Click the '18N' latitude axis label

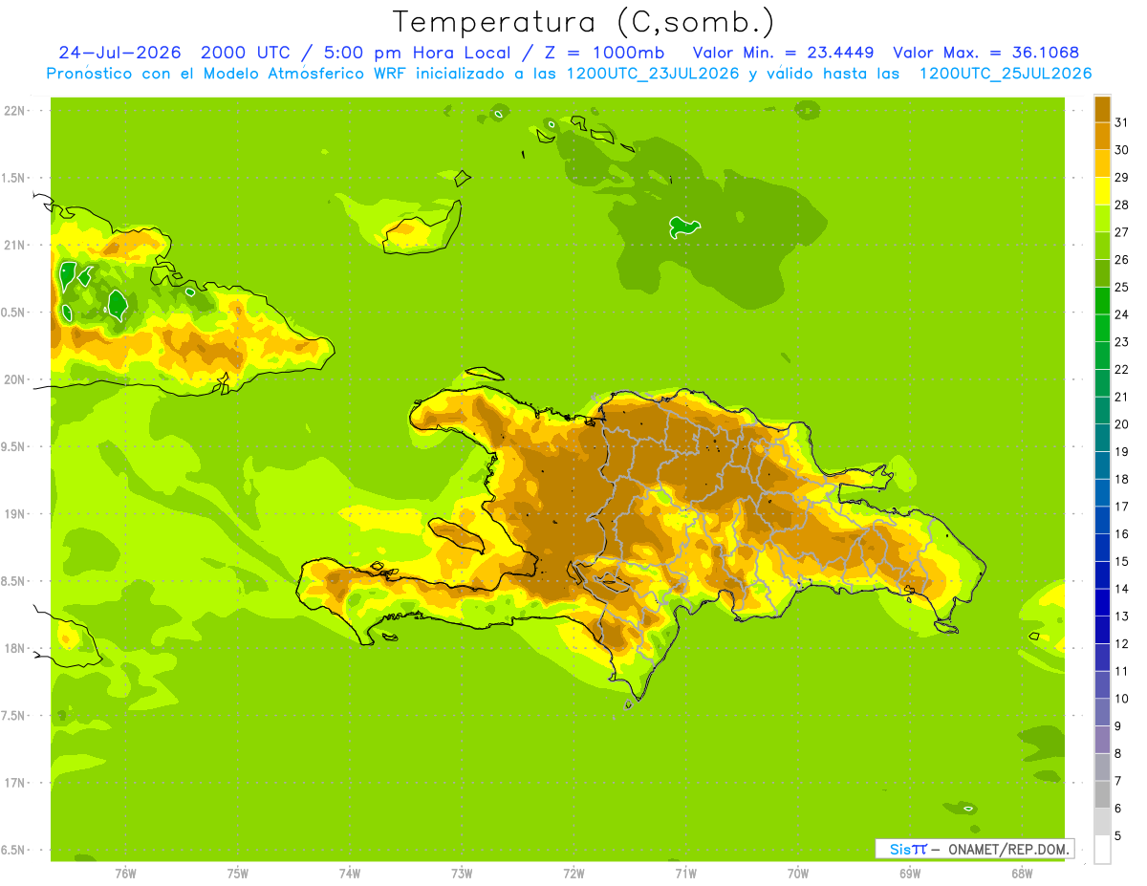pos(15,648)
